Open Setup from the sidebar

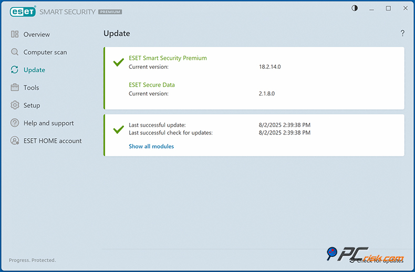click(32, 106)
